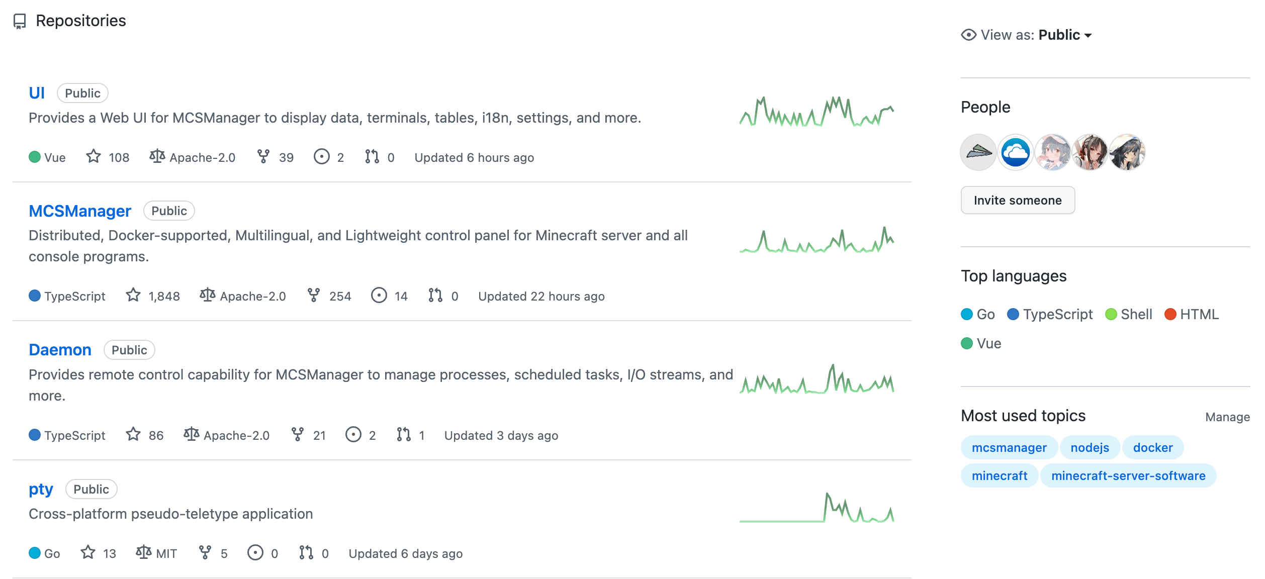
Task: Open the UI repository link
Action: coord(37,93)
